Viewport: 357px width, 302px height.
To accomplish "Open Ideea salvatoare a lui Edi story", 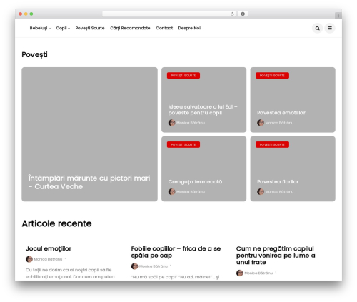I will click(x=203, y=110).
